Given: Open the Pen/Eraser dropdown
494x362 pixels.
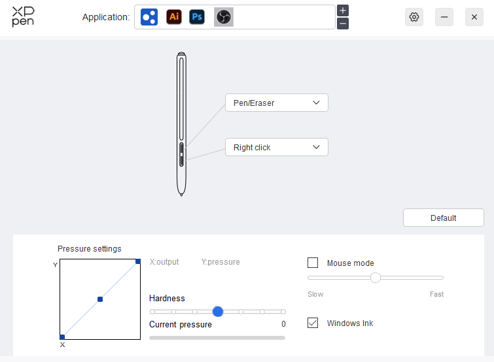Looking at the screenshot, I should (x=276, y=103).
